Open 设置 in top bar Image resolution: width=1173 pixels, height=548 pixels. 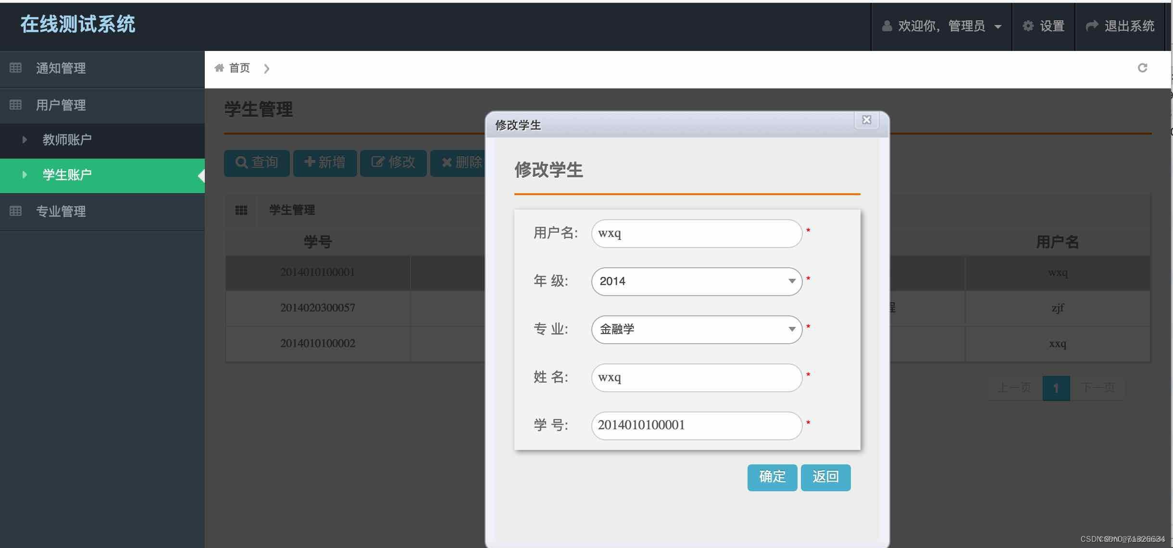pyautogui.click(x=1043, y=26)
